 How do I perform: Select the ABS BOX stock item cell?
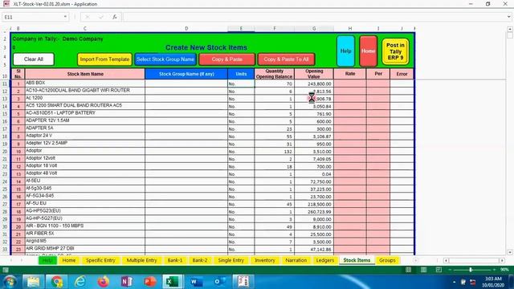(85, 83)
